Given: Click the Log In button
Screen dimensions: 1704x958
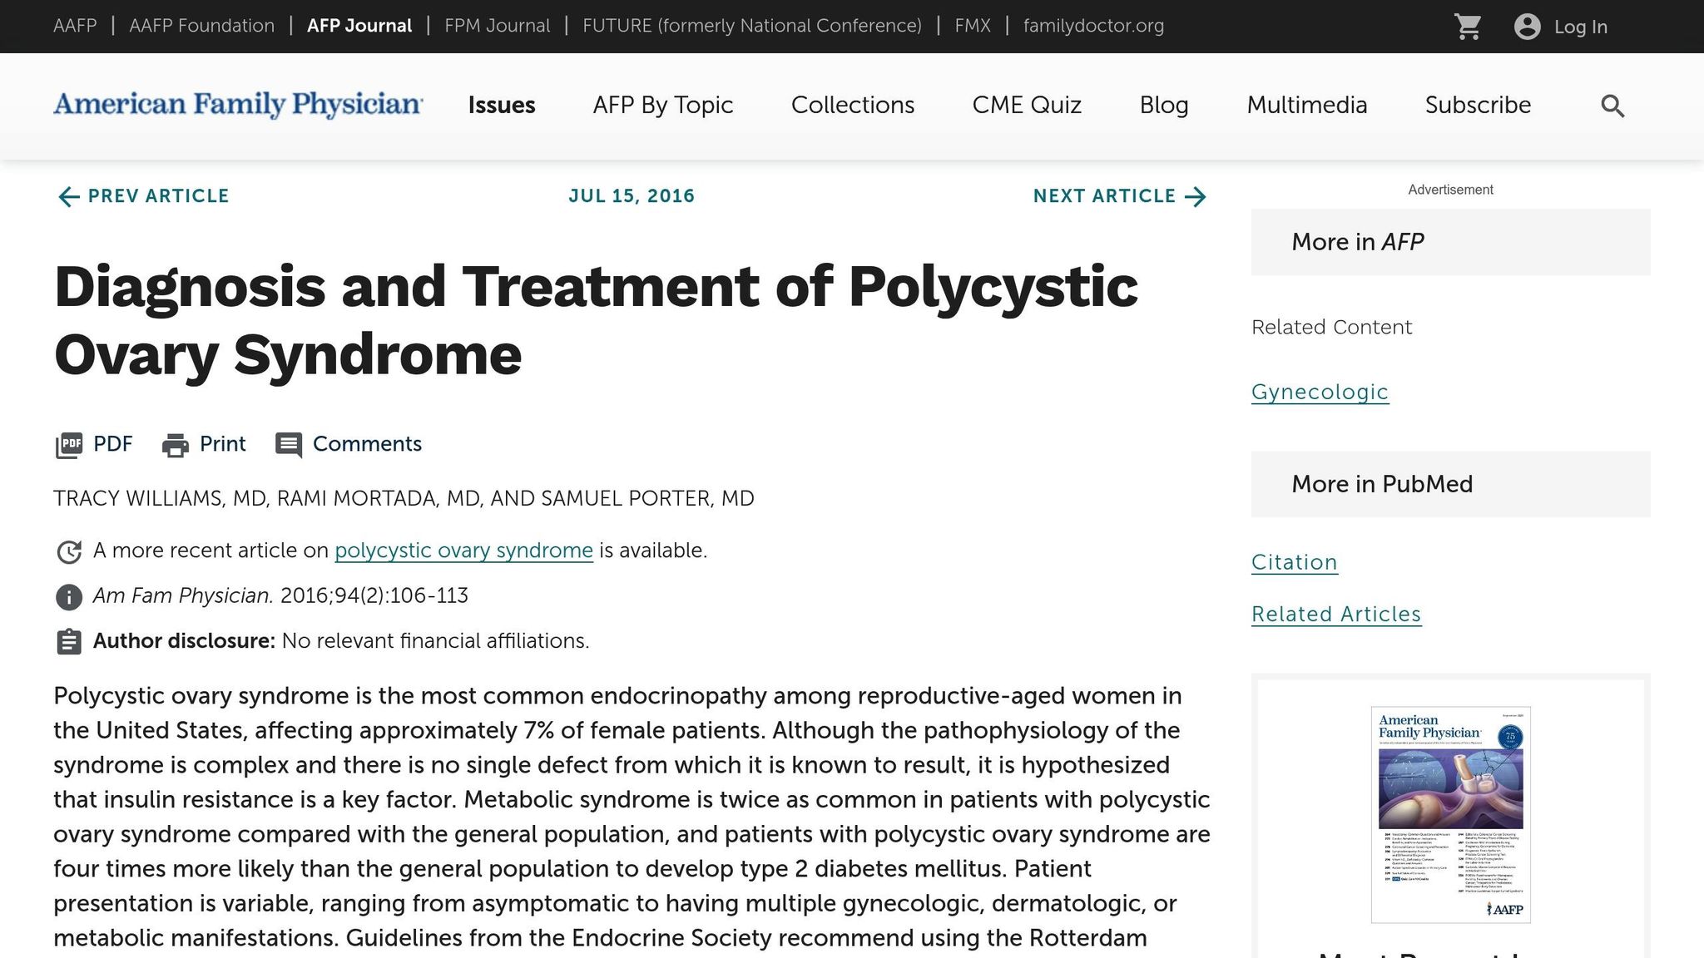Looking at the screenshot, I should pyautogui.click(x=1580, y=27).
